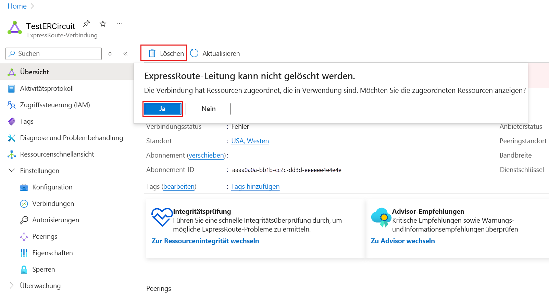
Task: Click the Eigenschaften bars icon
Action: click(24, 253)
